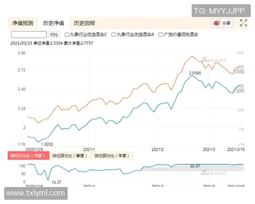The width and height of the screenshot is (255, 204).
Task: Click the 56% right axis label
Action: (241, 53)
